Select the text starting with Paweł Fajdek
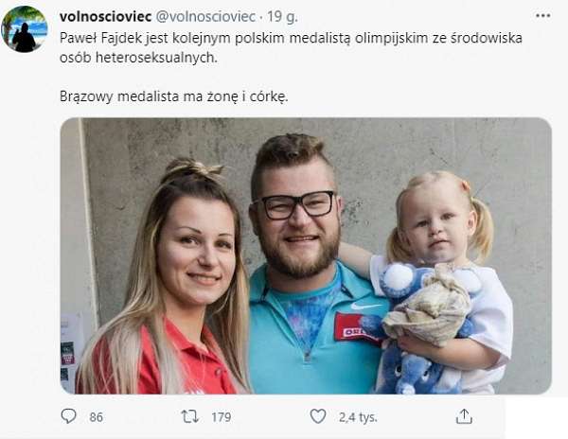Image resolution: width=568 pixels, height=439 pixels. 291,47
